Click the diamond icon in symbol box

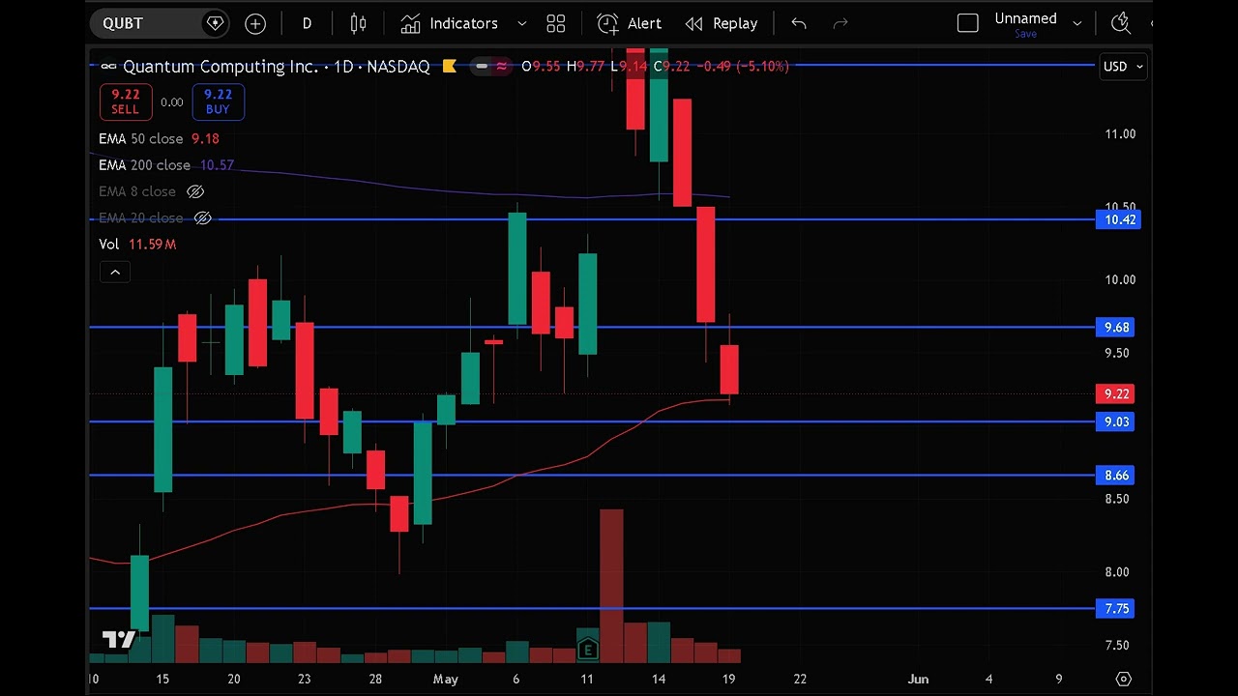click(215, 23)
